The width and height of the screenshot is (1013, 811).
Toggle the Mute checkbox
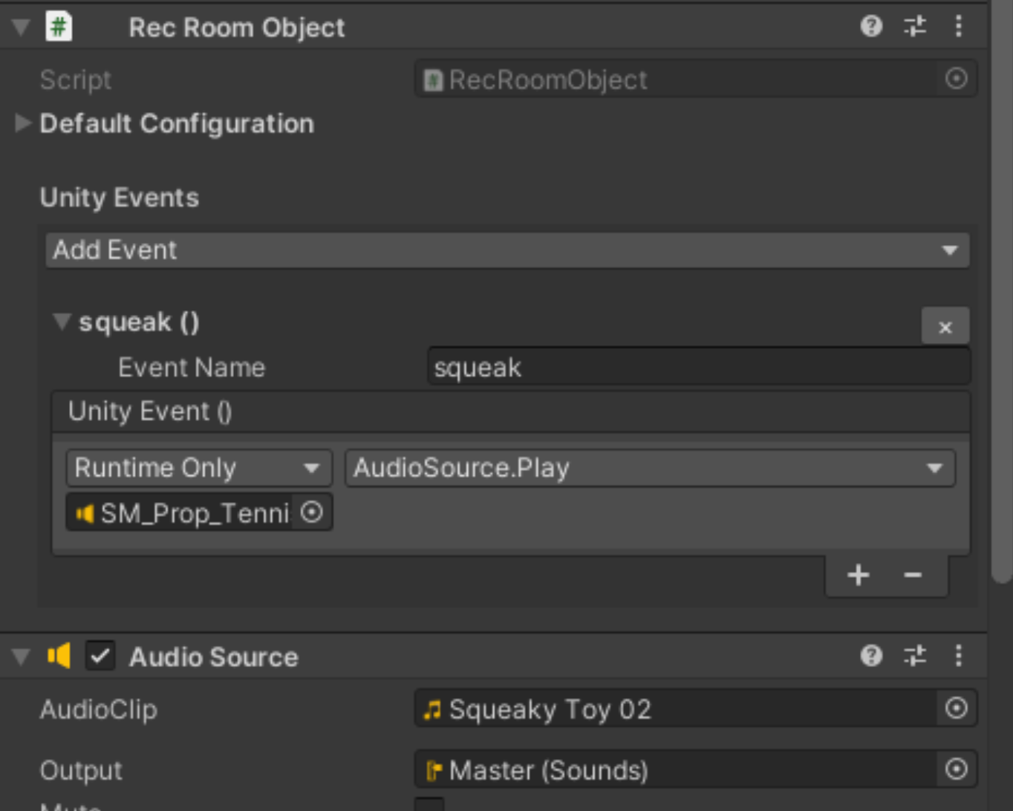tap(429, 805)
